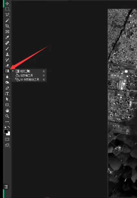This screenshot has width=137, height=198.
Task: Open the black foreground color swatch
Action: click(x=6, y=131)
